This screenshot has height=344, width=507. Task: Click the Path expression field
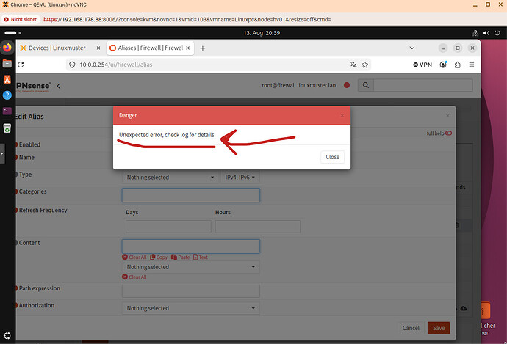(x=191, y=291)
